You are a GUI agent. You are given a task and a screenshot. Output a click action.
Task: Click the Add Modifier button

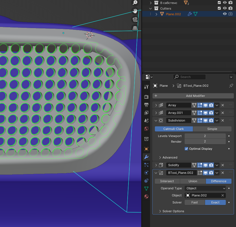(193, 96)
